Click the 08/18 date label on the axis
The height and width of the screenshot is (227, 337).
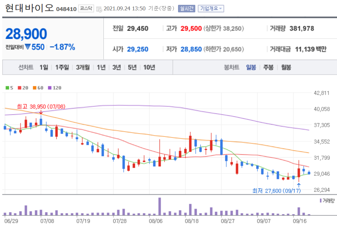(192, 221)
